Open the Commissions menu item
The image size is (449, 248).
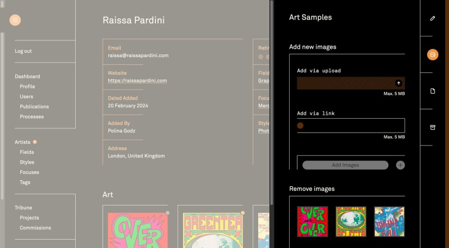click(x=35, y=228)
